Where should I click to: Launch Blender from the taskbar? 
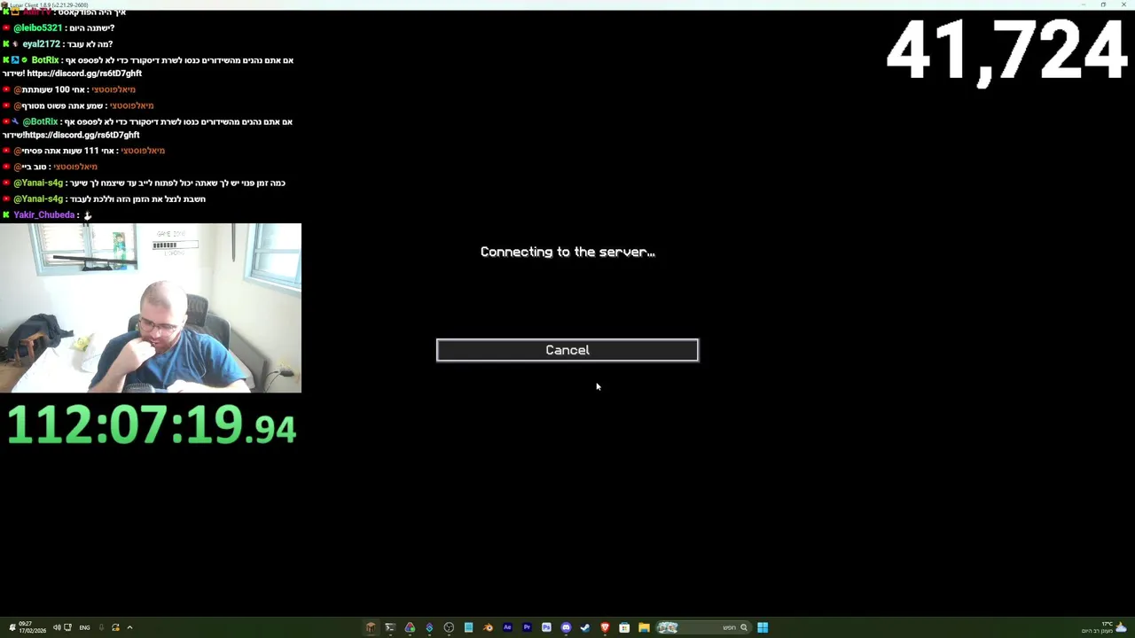click(488, 627)
